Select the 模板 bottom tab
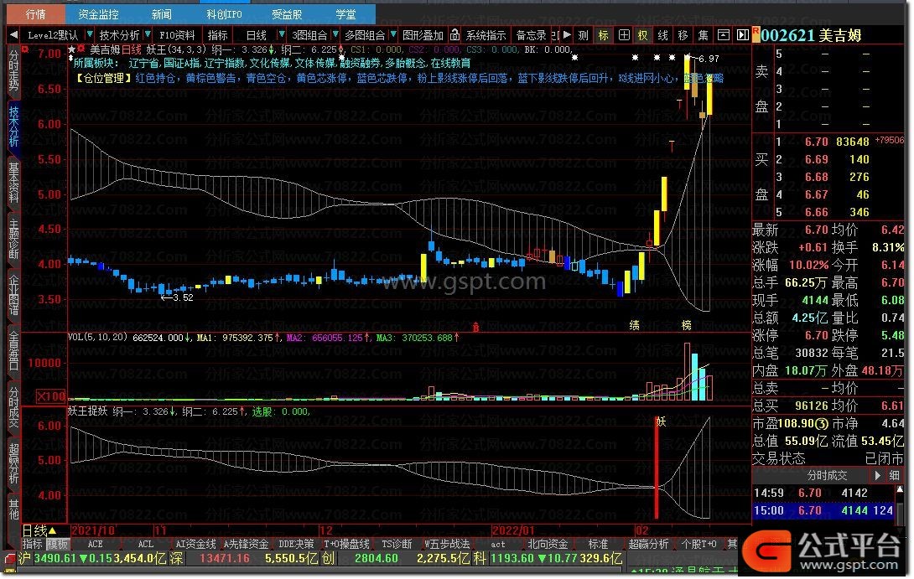The width and height of the screenshot is (914, 579). [58, 544]
